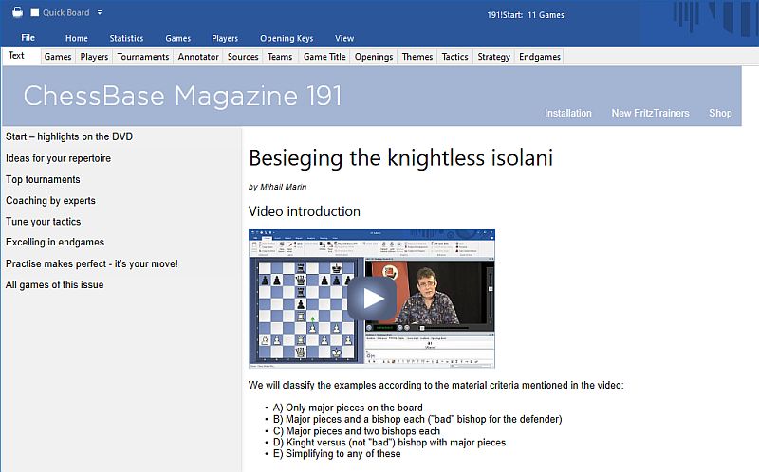Click the Video introduction heading

click(304, 211)
